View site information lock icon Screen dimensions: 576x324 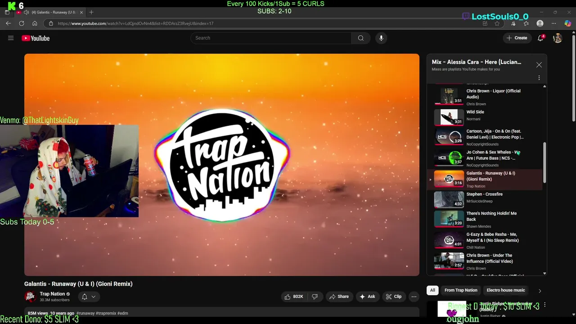[x=51, y=23]
